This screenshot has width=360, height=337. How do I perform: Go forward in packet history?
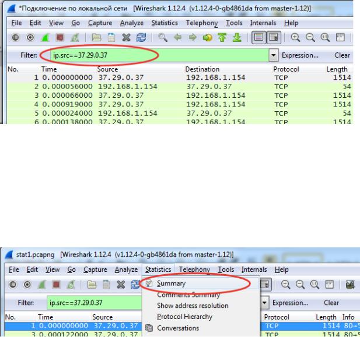(x=193, y=37)
